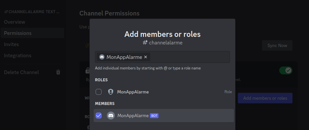Click the BOT badge next to MonAppAlarme

[154, 116]
